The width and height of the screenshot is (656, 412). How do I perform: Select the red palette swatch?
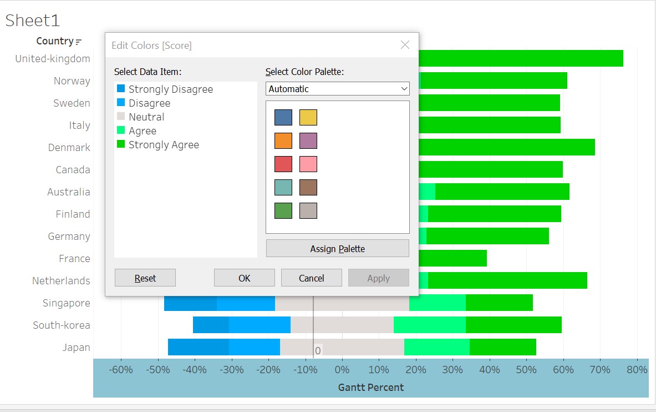pyautogui.click(x=283, y=164)
